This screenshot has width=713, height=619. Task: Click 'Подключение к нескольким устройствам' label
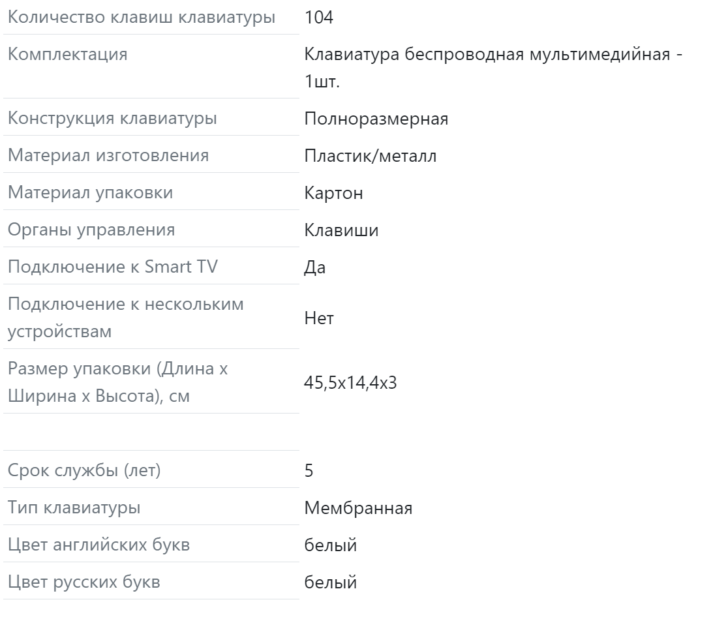pyautogui.click(x=125, y=318)
